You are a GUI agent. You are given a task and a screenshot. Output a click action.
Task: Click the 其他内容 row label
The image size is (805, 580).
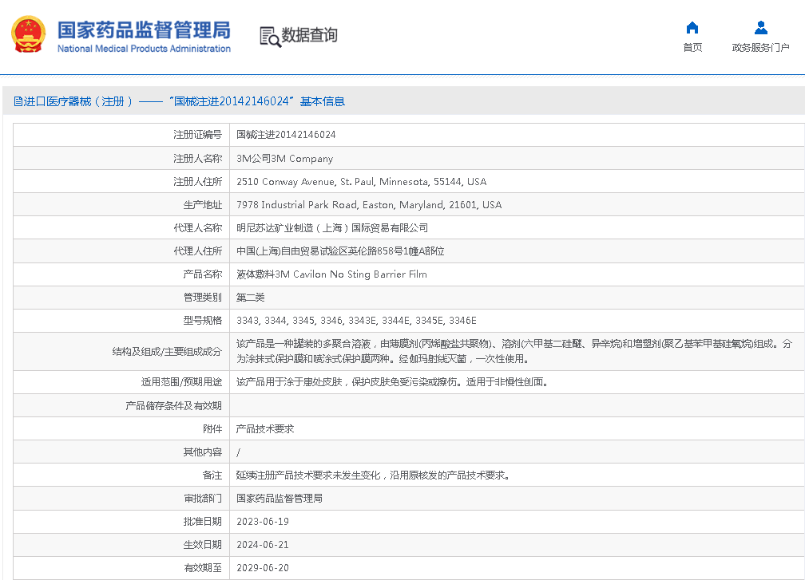203,452
